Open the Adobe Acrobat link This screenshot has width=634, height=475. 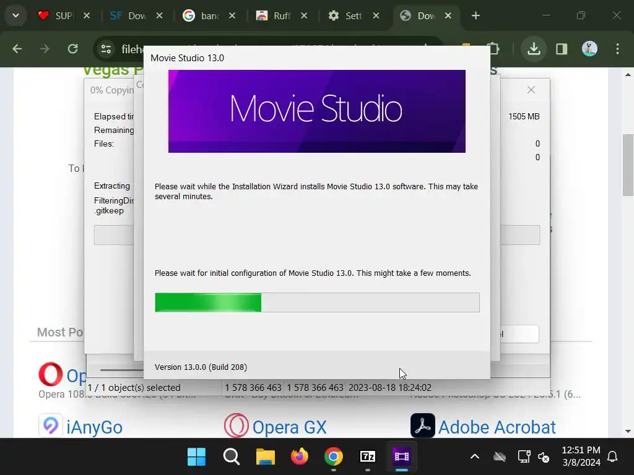[x=497, y=427]
